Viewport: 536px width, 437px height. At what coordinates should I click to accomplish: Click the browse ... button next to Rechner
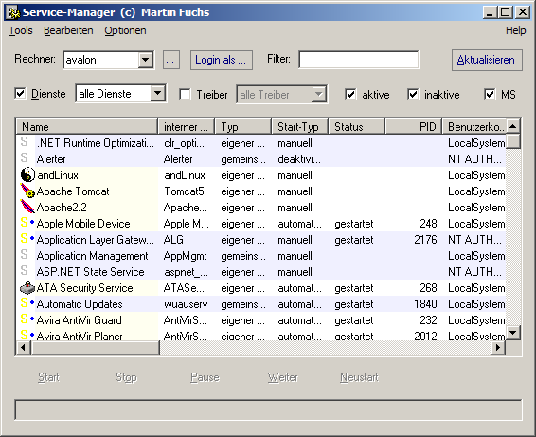(170, 61)
